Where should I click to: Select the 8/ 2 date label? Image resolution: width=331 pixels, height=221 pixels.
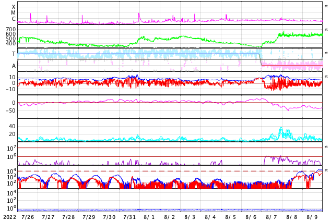tap(170, 217)
